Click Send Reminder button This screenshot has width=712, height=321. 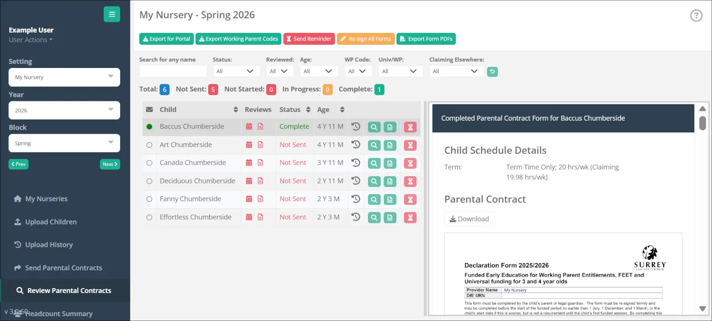coord(309,39)
